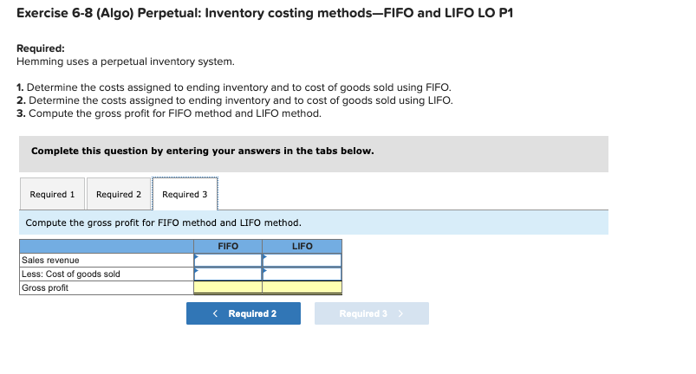The height and width of the screenshot is (374, 696).
Task: Click the 'Compute the gross profit' instruction text
Action: point(163,222)
